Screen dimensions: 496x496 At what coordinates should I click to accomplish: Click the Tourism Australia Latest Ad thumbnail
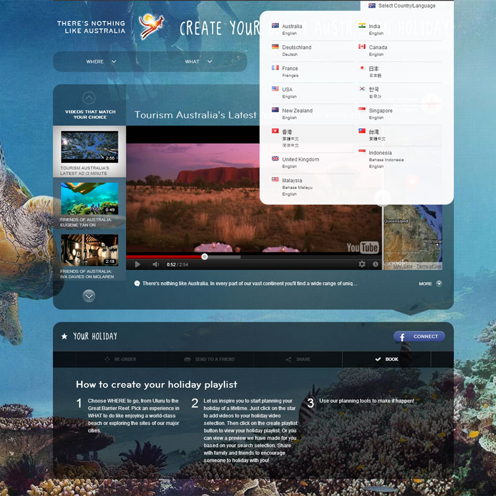[x=89, y=147]
